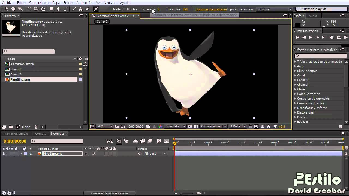Select the Selection arrow tool
The width and height of the screenshot is (349, 196).
click(7, 9)
